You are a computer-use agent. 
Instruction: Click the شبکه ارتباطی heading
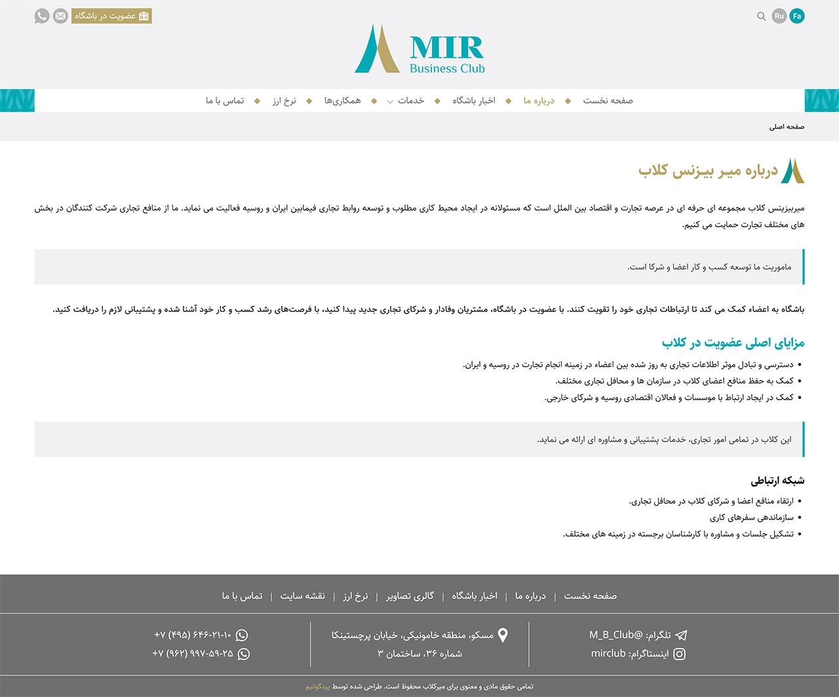[x=777, y=481]
